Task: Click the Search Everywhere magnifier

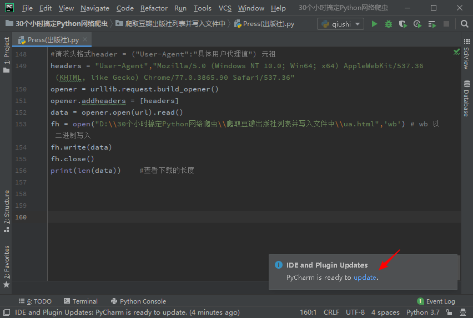Action: coord(464,24)
